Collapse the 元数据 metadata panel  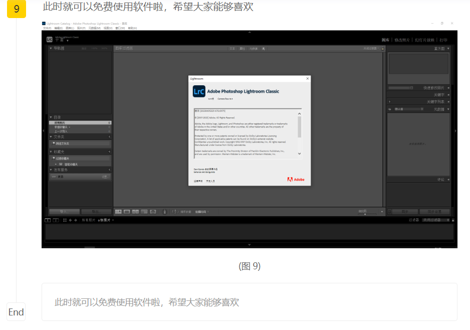pyautogui.click(x=448, y=109)
